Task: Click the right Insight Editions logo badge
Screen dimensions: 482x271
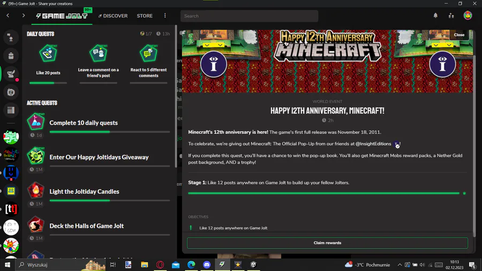Action: pos(442,64)
